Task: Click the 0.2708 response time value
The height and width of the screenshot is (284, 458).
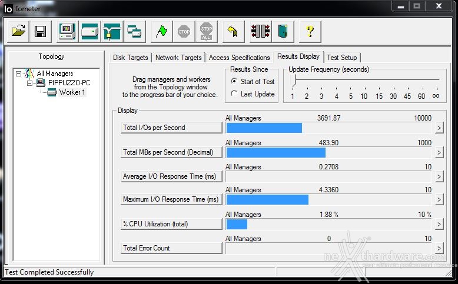Action: tap(328, 166)
